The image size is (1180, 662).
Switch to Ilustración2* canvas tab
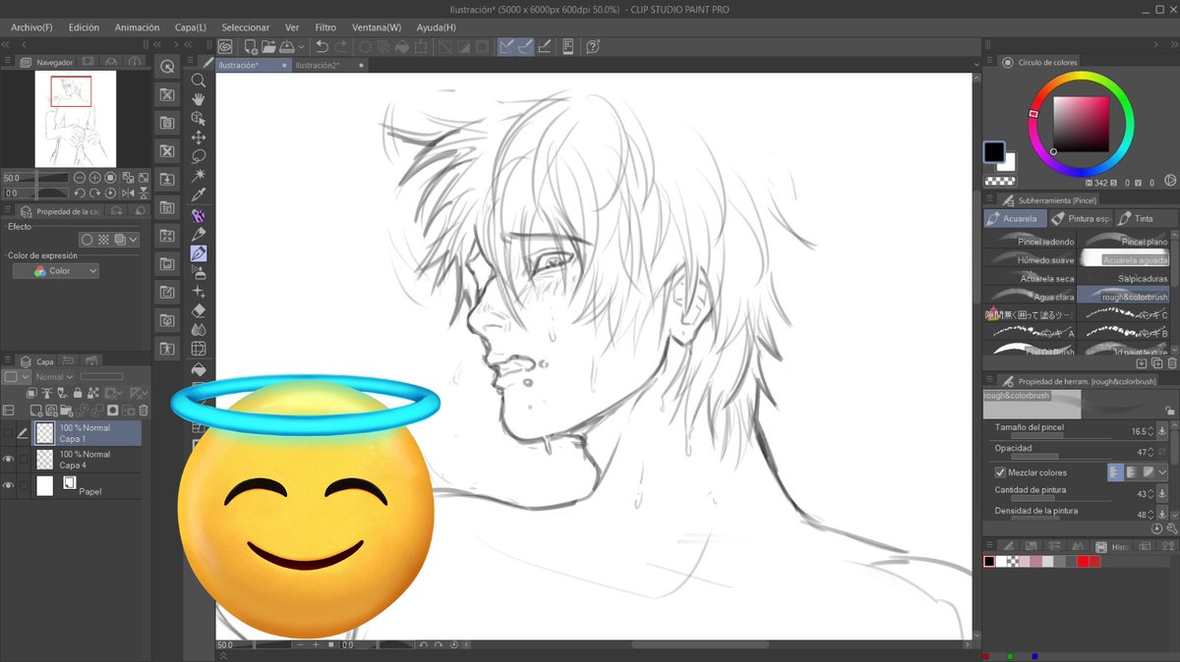[x=329, y=65]
